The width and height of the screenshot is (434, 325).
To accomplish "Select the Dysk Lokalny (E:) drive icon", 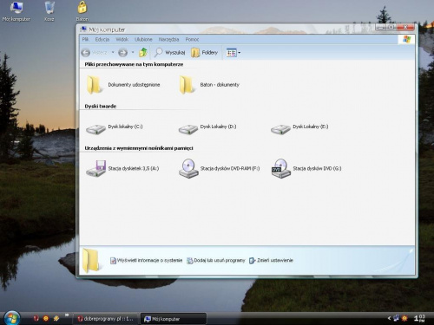I will (280, 129).
